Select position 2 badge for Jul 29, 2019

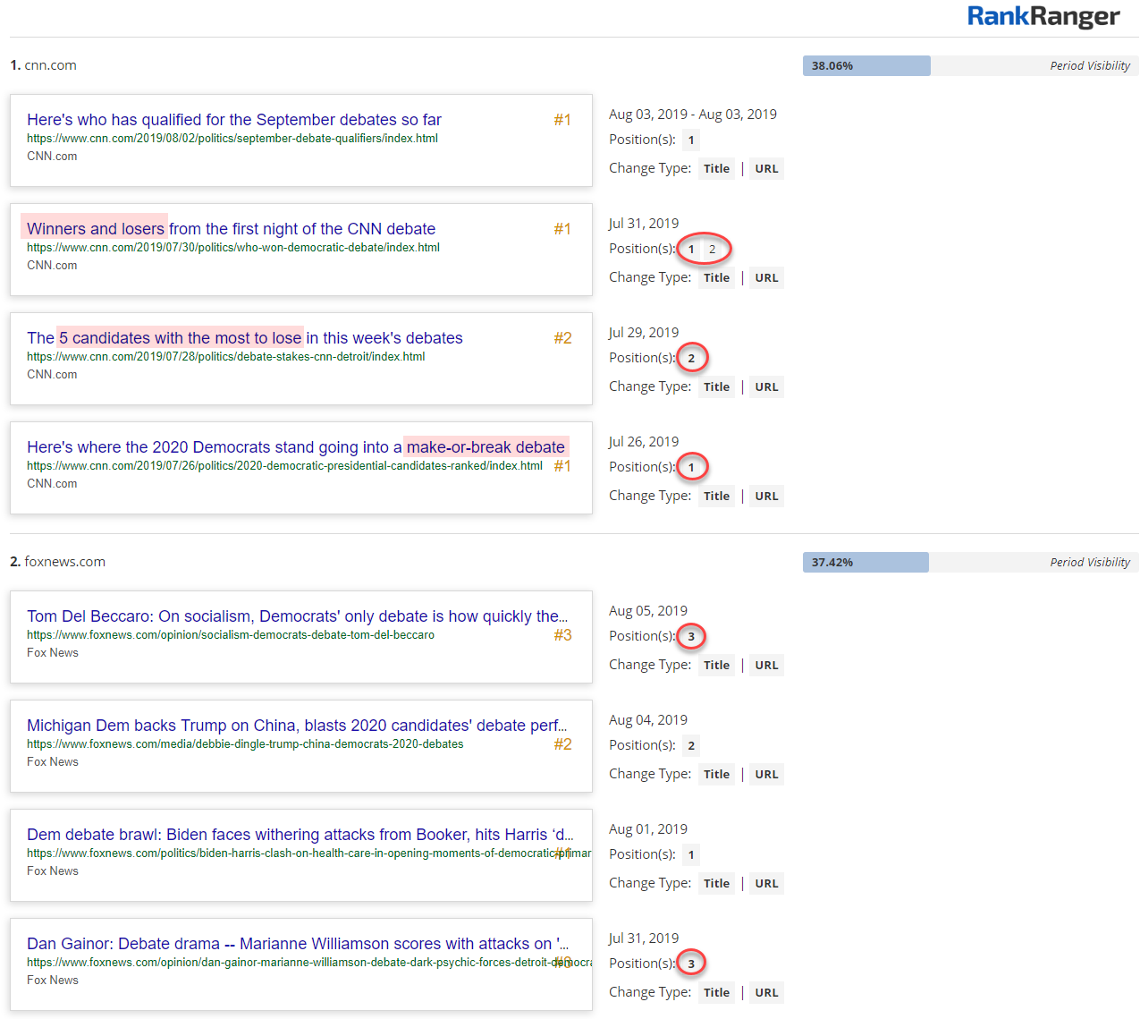point(691,358)
